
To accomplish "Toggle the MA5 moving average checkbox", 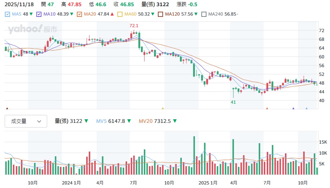I will pyautogui.click(x=7, y=14).
